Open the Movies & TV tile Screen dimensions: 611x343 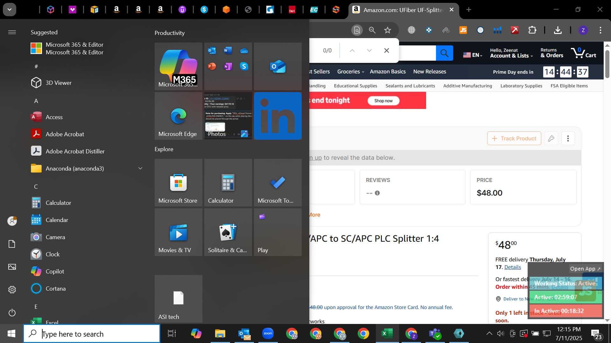[x=179, y=232]
